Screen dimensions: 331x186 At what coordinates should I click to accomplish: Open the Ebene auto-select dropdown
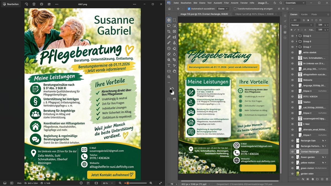[x=223, y=9]
